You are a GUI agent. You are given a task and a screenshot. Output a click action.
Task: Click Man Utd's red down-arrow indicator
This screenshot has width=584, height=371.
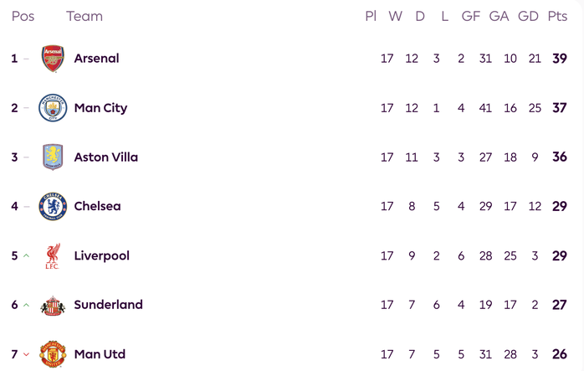click(26, 355)
